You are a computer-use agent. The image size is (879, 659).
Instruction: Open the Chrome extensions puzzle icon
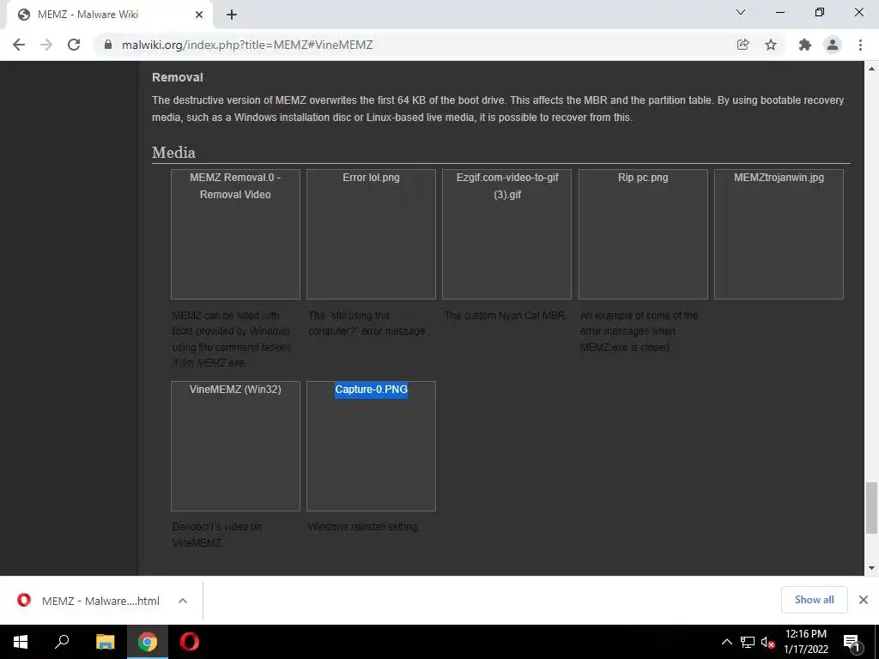pos(804,45)
